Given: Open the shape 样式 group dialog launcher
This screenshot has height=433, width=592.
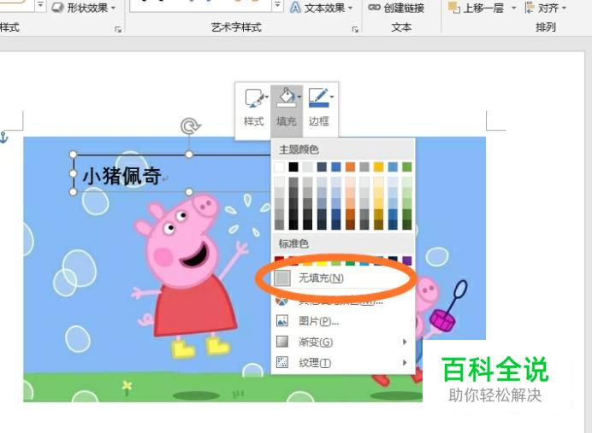Looking at the screenshot, I should point(118,29).
